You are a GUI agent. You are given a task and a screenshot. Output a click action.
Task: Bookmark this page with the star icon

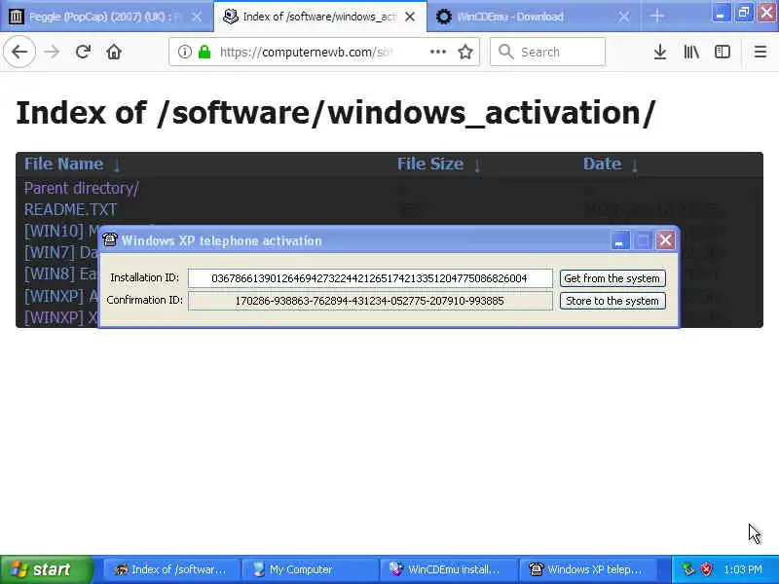point(465,52)
